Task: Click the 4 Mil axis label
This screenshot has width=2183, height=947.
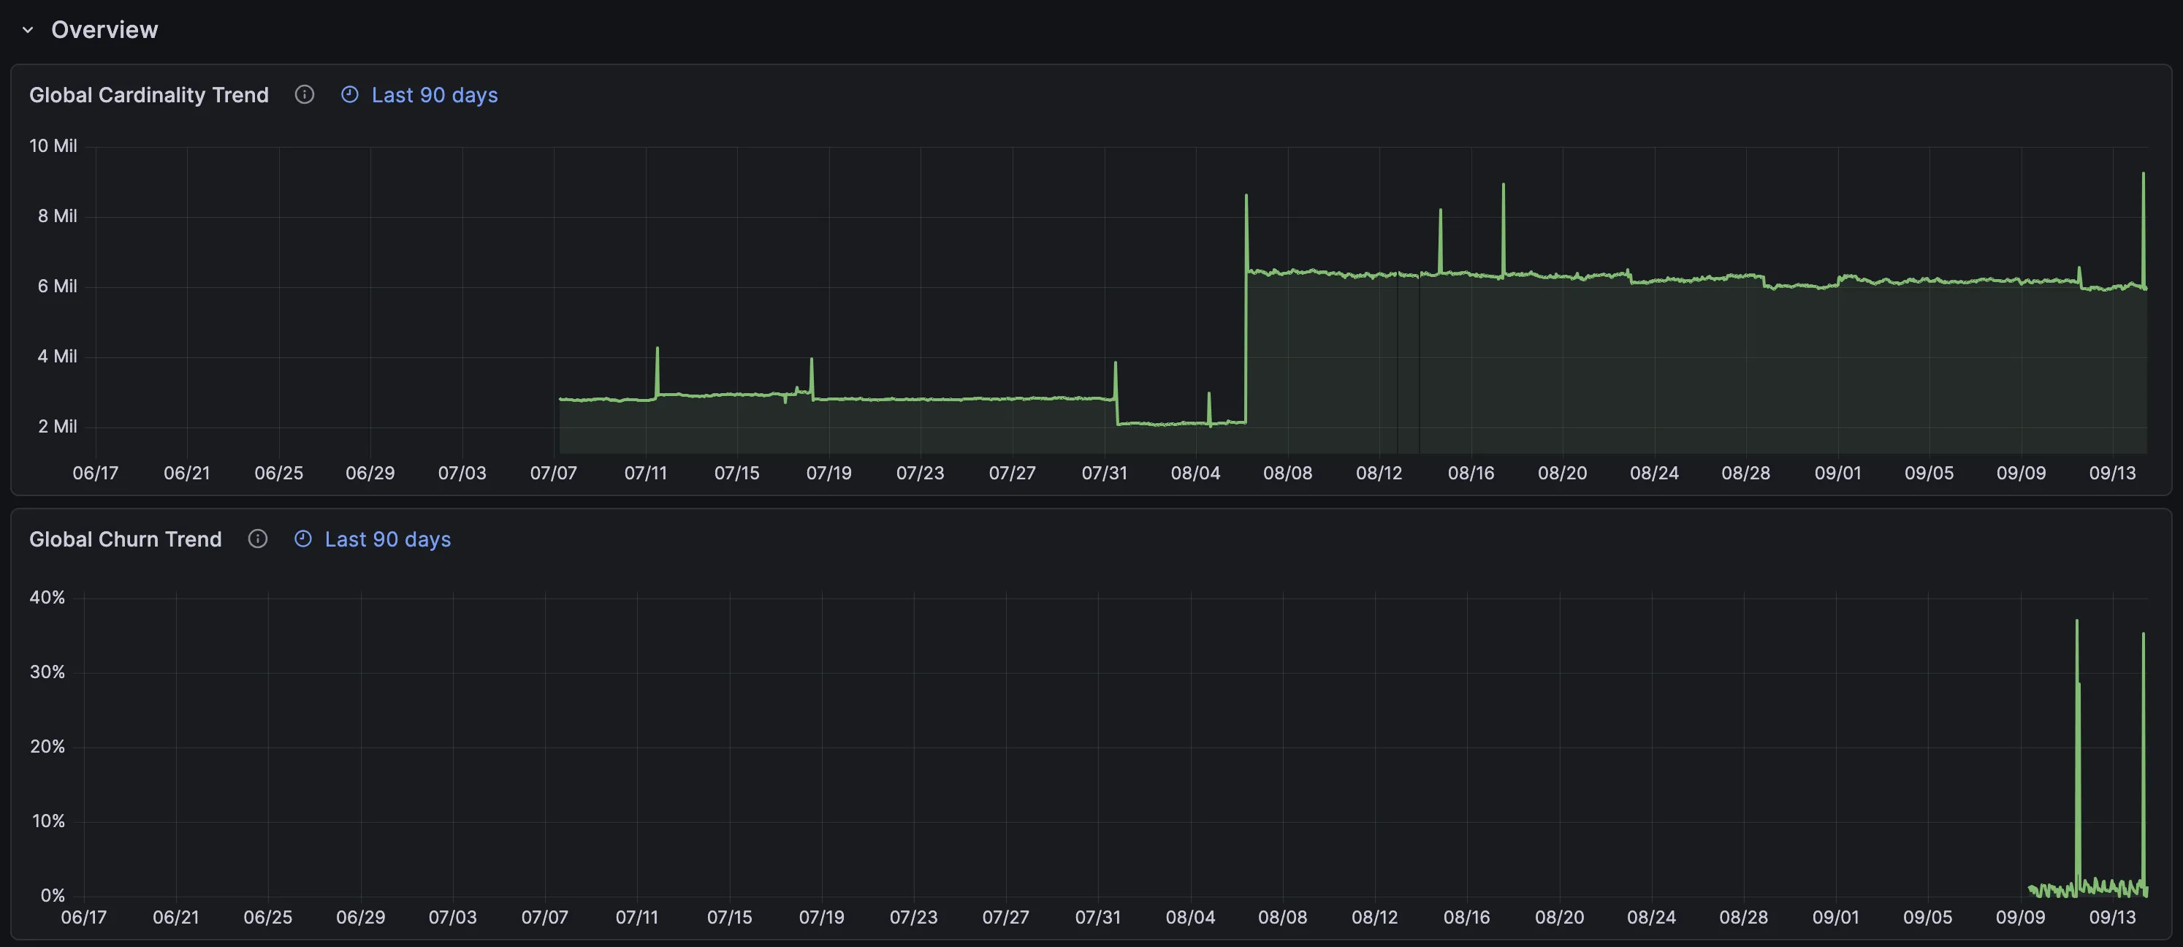Action: (x=58, y=357)
